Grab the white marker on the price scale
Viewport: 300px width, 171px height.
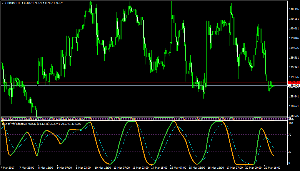point(288,63)
